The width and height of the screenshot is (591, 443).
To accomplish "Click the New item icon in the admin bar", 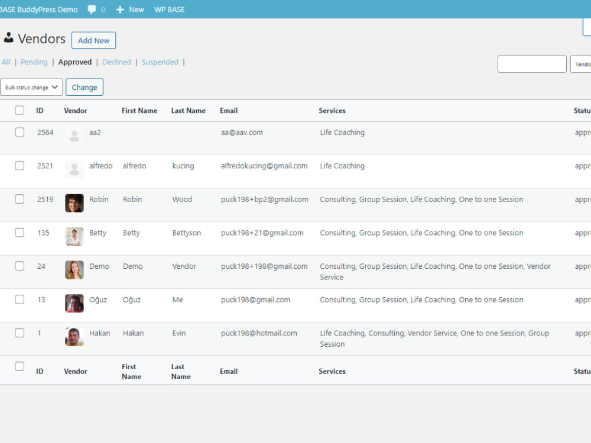I will [x=121, y=9].
